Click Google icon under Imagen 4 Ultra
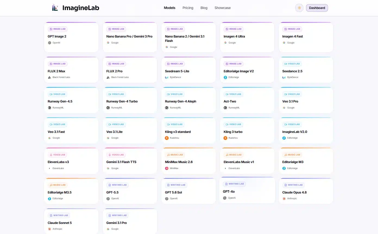 tap(225, 43)
